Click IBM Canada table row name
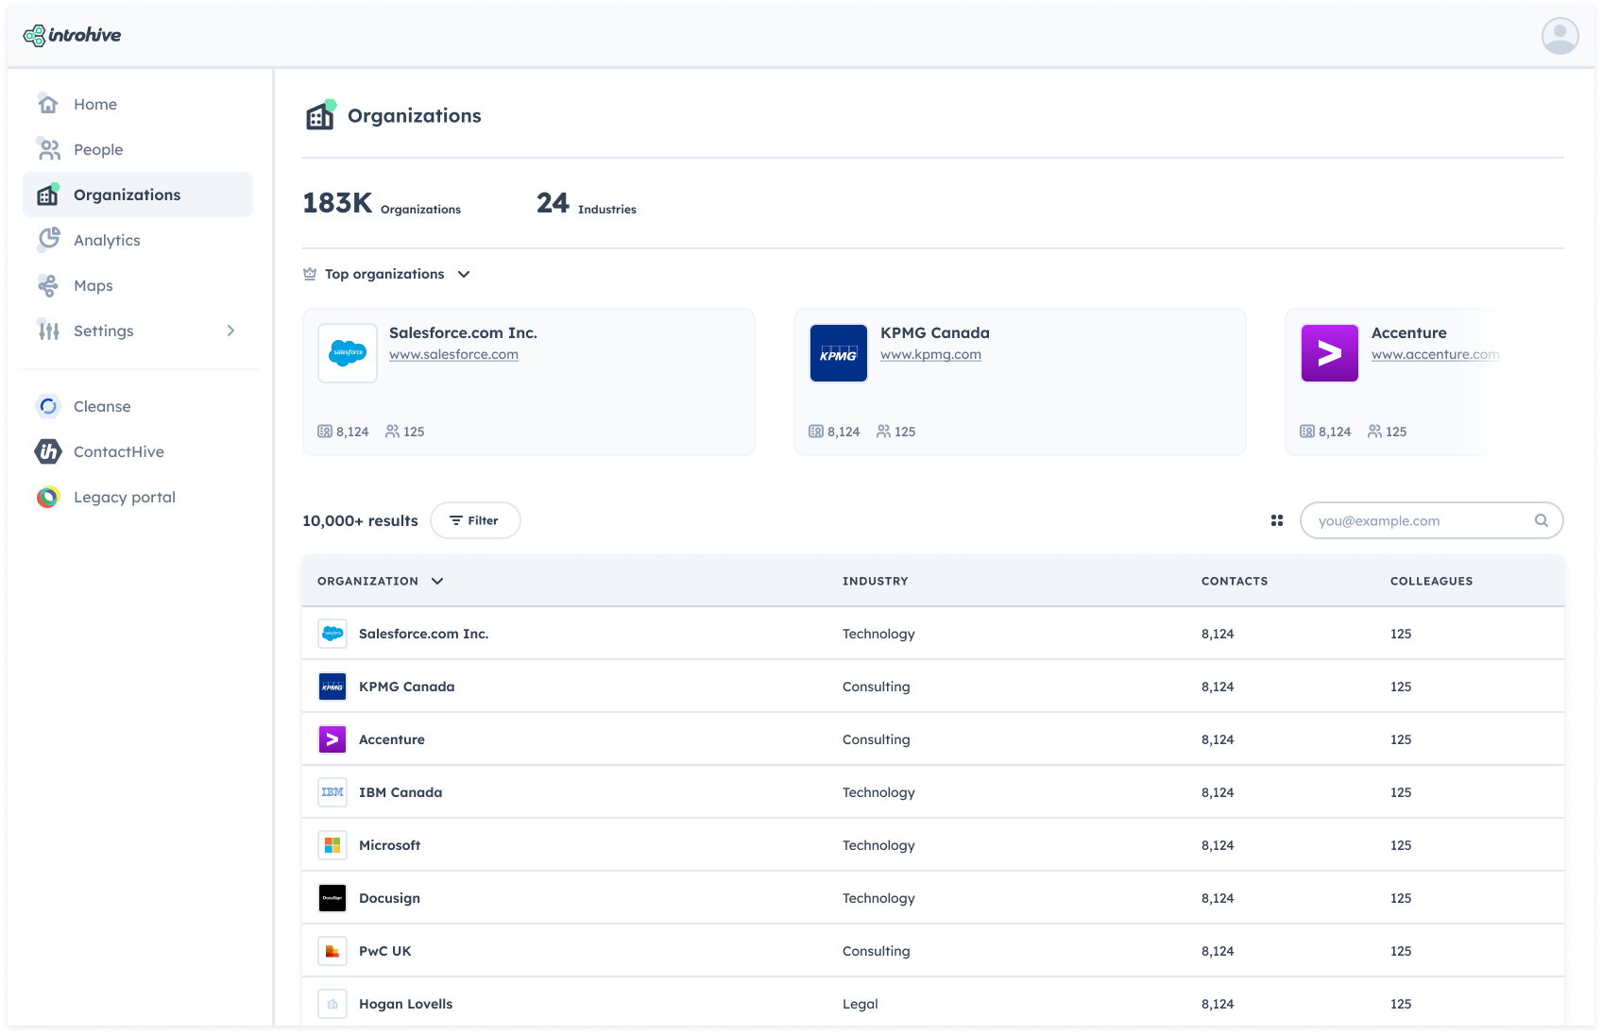1602x1035 pixels. 400,792
